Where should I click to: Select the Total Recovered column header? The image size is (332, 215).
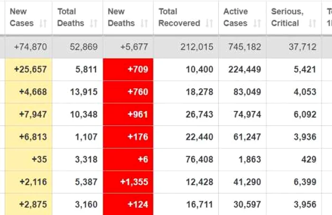pos(180,17)
